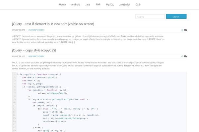
Task: Select the CSS navigation item
Action: click(x=138, y=5)
